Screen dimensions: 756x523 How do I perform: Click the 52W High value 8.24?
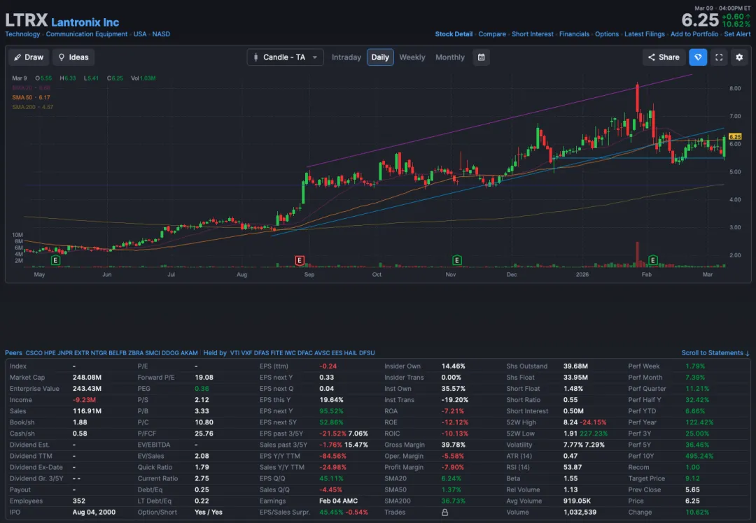click(570, 422)
